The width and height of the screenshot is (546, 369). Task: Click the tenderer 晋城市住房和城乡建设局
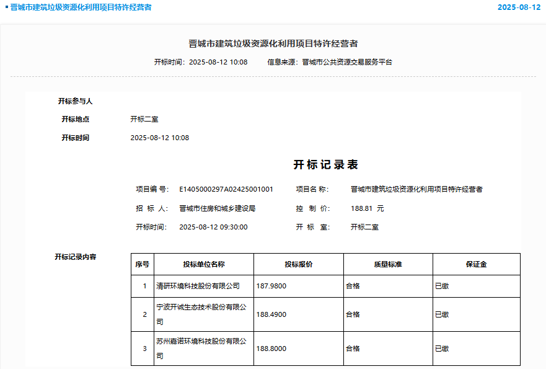[x=217, y=208]
